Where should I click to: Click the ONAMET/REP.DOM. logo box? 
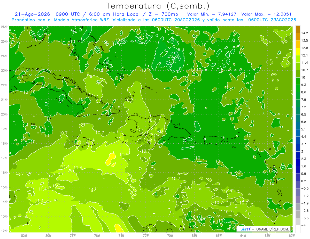[x=263, y=229]
